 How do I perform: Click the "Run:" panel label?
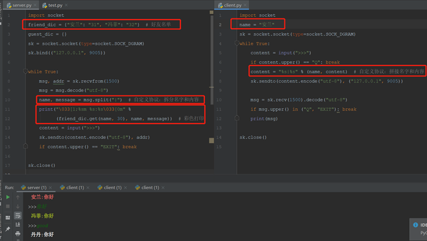click(9, 187)
